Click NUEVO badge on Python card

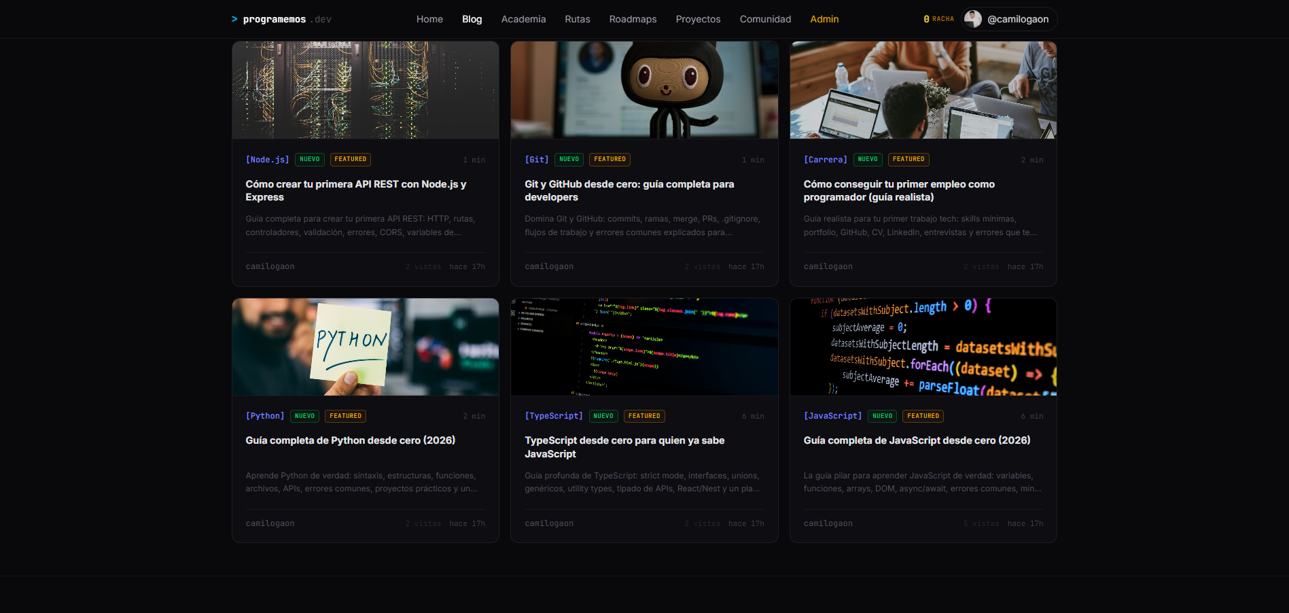304,416
